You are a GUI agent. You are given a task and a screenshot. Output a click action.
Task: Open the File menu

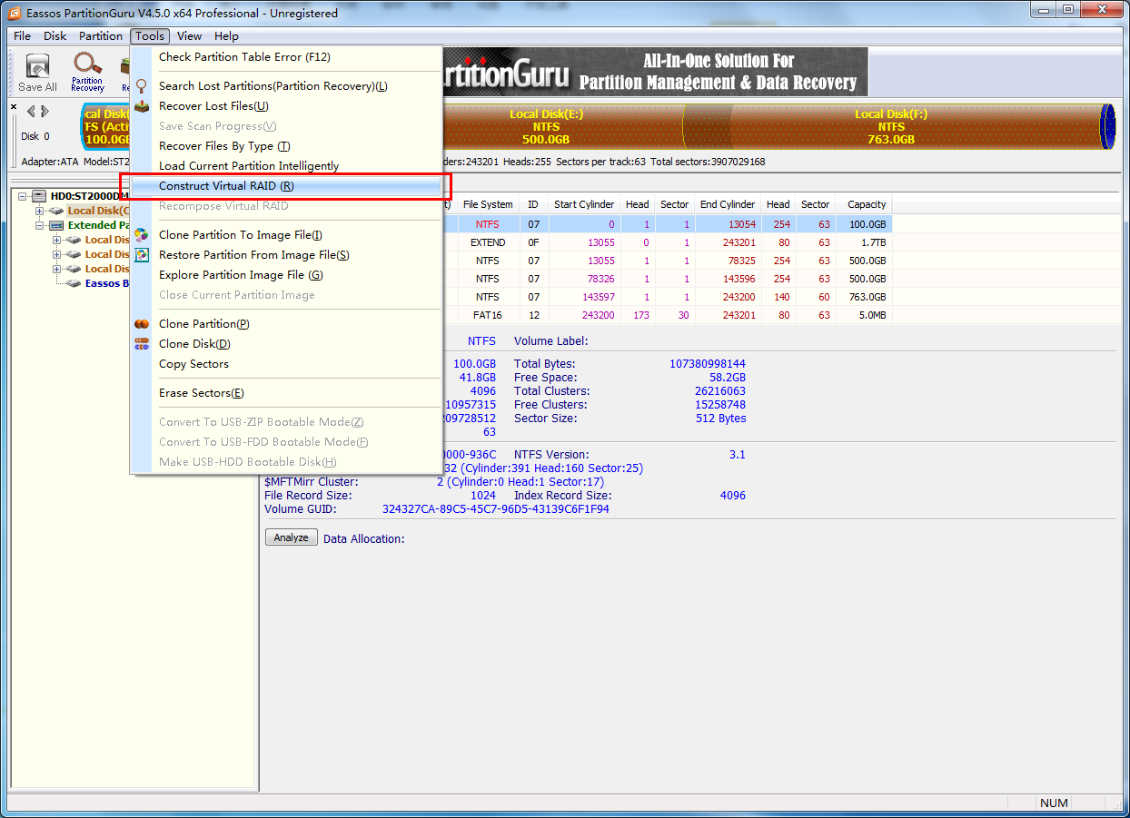tap(23, 36)
